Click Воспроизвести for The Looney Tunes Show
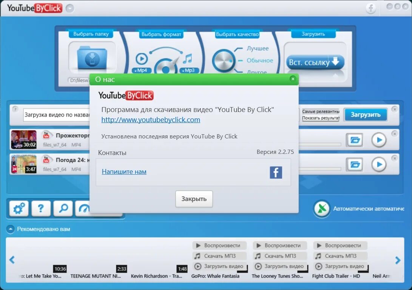The height and width of the screenshot is (290, 412). click(x=280, y=246)
